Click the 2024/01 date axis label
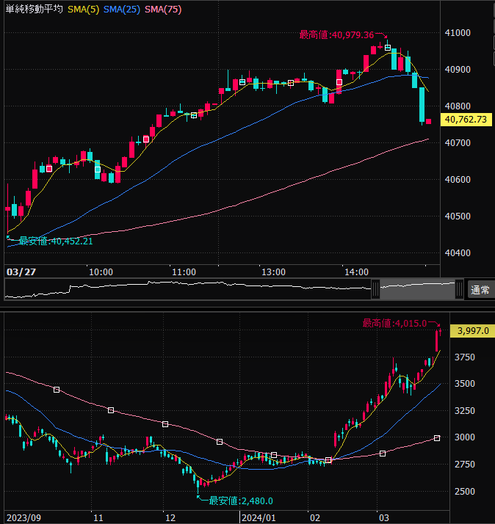Image resolution: width=495 pixels, height=524 pixels. pyautogui.click(x=259, y=518)
